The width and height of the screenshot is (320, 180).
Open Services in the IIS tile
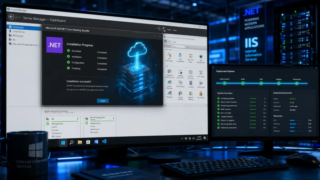point(55,130)
